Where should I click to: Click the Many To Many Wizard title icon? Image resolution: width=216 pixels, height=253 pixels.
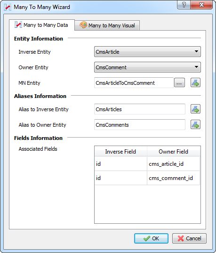coord(8,7)
